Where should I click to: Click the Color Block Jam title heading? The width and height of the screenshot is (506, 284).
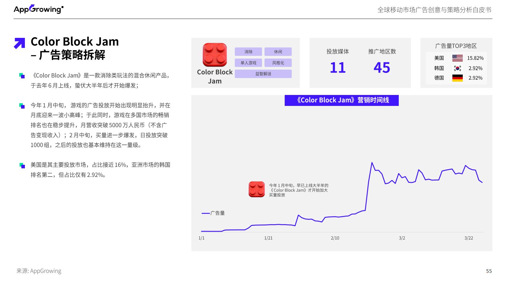point(75,42)
